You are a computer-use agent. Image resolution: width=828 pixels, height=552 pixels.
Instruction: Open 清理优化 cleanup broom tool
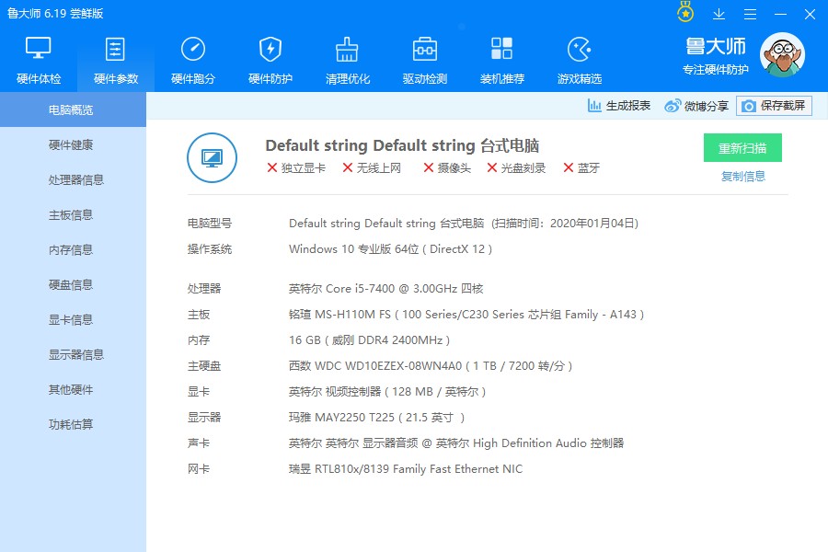(348, 60)
